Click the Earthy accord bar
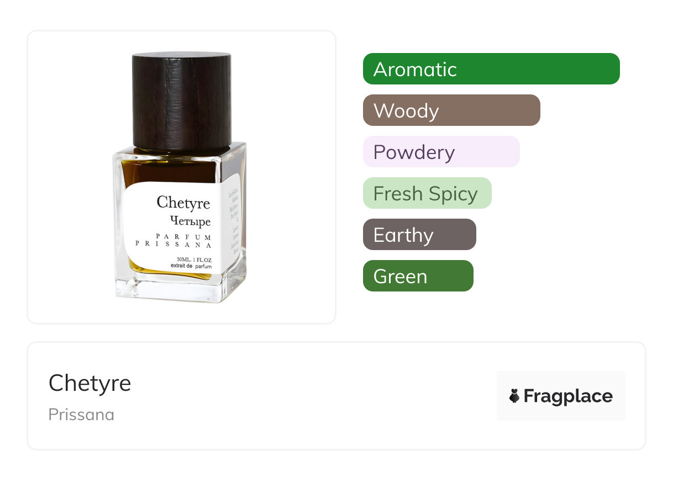 [x=419, y=235]
